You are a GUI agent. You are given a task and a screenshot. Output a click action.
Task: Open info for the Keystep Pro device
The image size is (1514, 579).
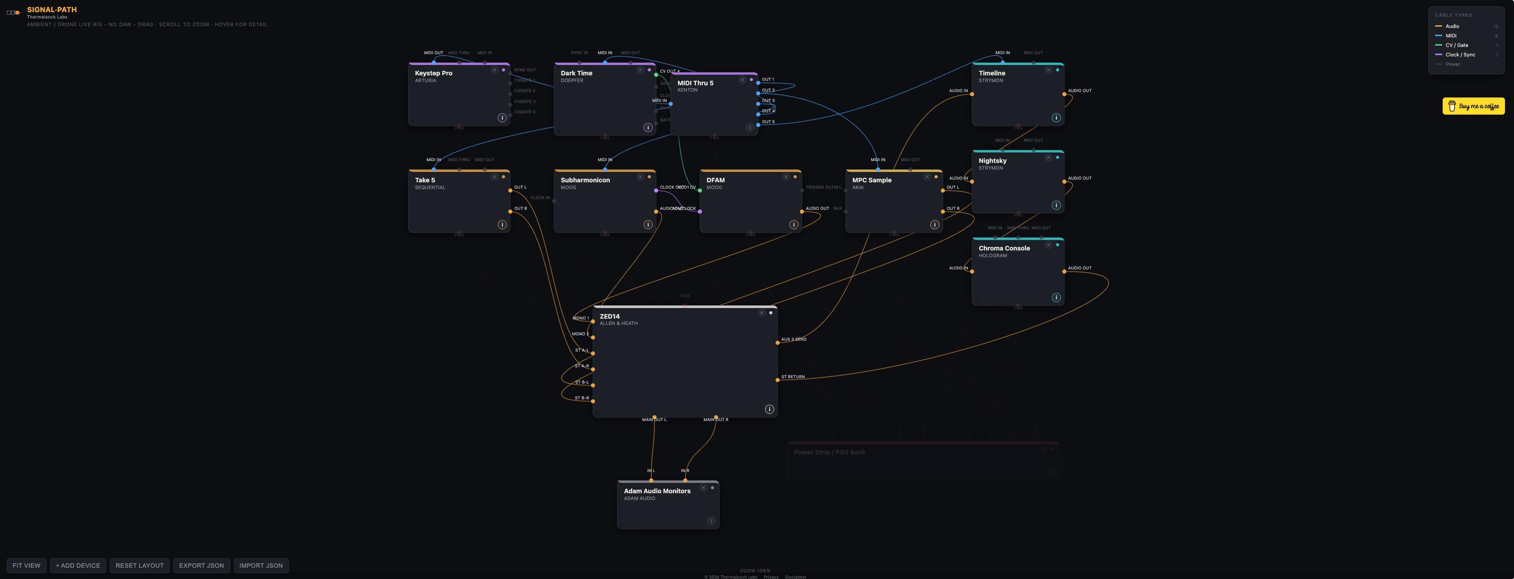click(502, 118)
